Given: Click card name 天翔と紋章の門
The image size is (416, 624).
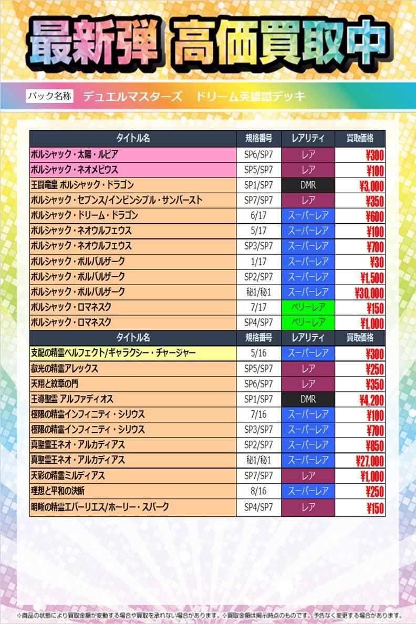Looking at the screenshot, I should tap(55, 383).
